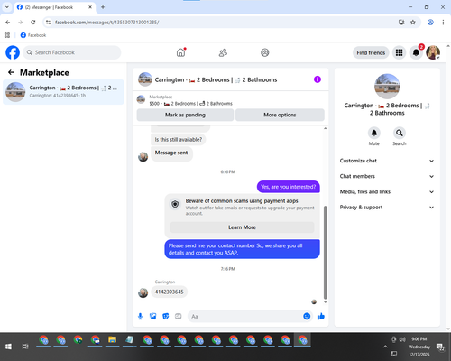
Task: Open the emoji picker in message box
Action: [x=307, y=316]
